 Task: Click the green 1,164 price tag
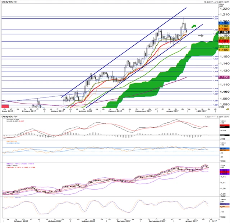point(224,46)
